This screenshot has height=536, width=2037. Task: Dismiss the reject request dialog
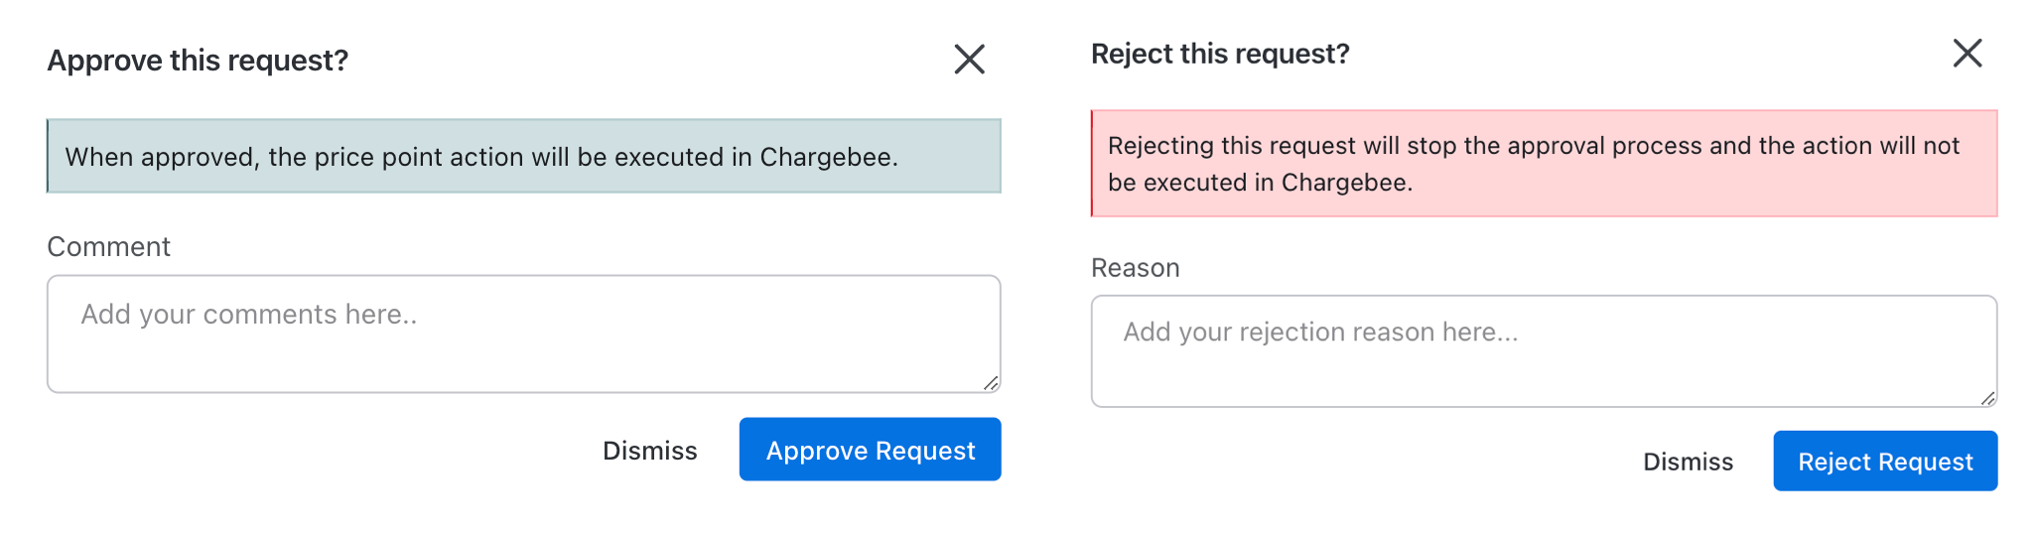click(1688, 462)
